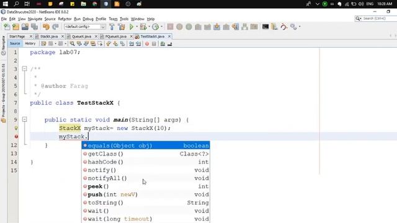Click the Redo arrow icon
Screen dimensions: 397x223
click(x=55, y=27)
